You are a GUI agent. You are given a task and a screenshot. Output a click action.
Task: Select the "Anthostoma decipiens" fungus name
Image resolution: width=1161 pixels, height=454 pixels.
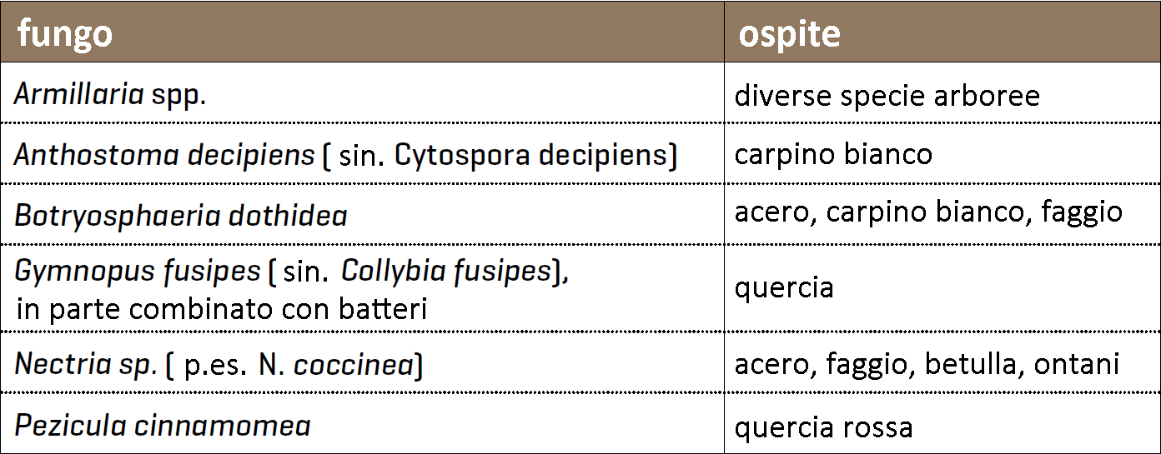click(164, 154)
